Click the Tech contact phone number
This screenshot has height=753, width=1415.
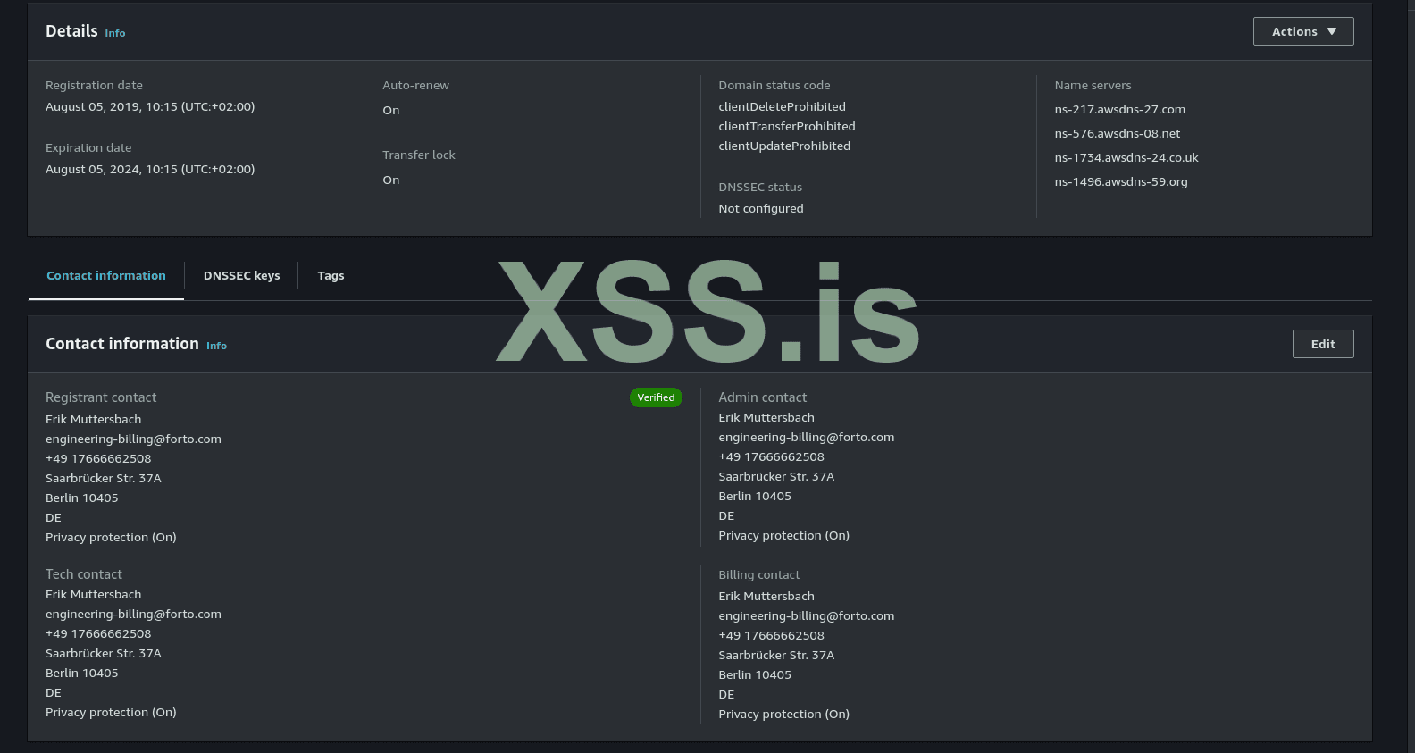[98, 634]
